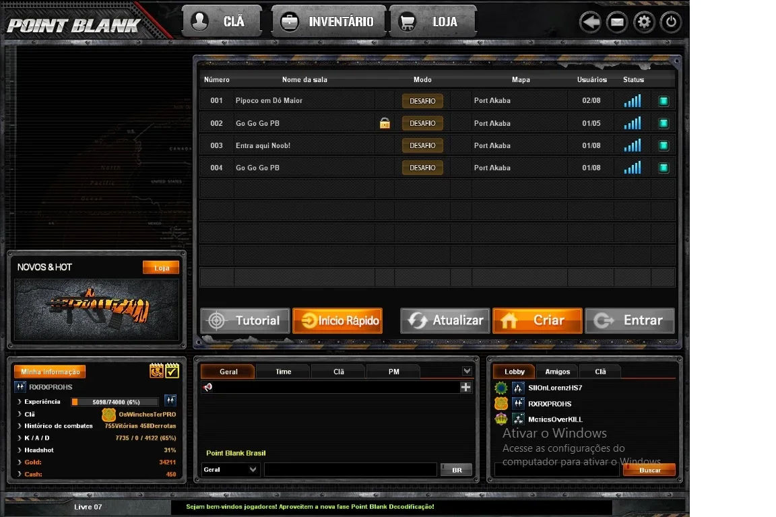Open the LOJA shop menu
This screenshot has width=776, height=517.
click(x=432, y=22)
